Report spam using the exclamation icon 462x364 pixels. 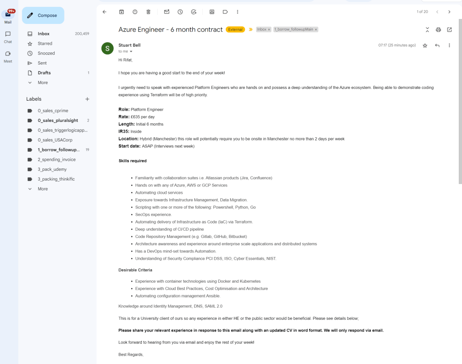point(135,12)
